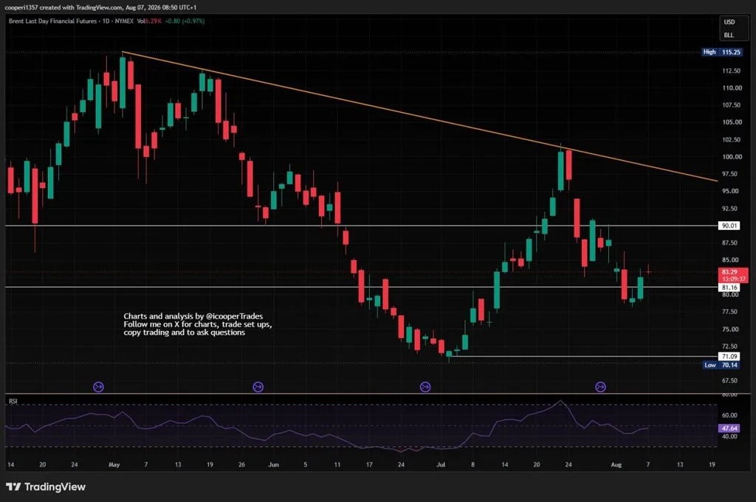The height and width of the screenshot is (502, 756).
Task: Click the 40.00 RSI scale label
Action: [x=729, y=436]
